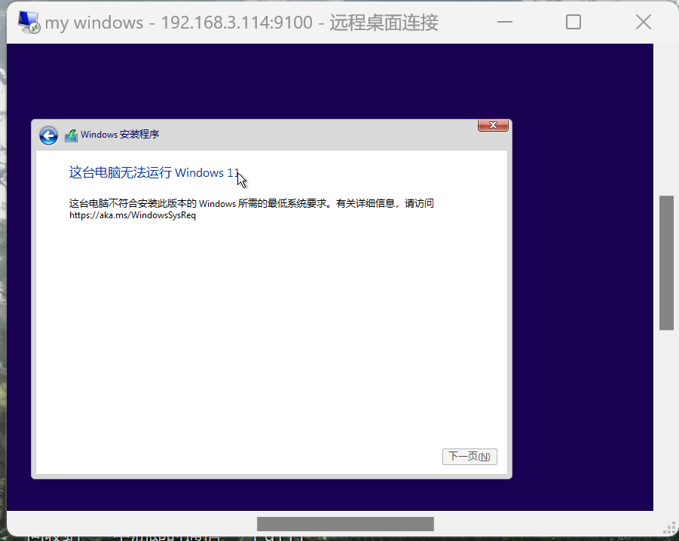Click the resize grip at window corner
Image resolution: width=679 pixels, height=541 pixels.
pyautogui.click(x=669, y=527)
